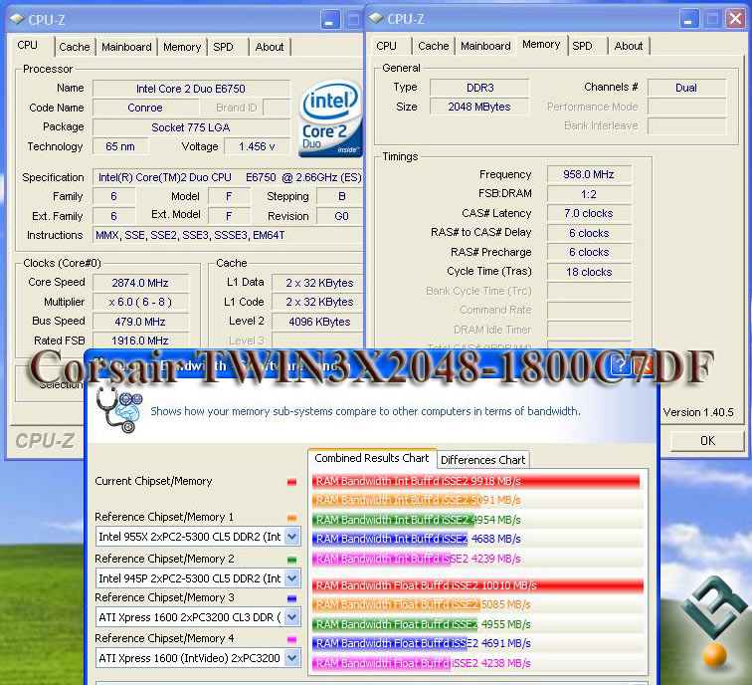Screen dimensions: 752x685
Task: Click the Version 1.40.5 label
Action: tap(698, 412)
